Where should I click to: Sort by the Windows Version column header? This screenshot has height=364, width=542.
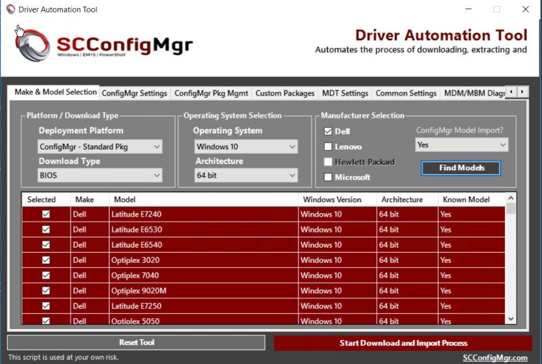point(337,199)
